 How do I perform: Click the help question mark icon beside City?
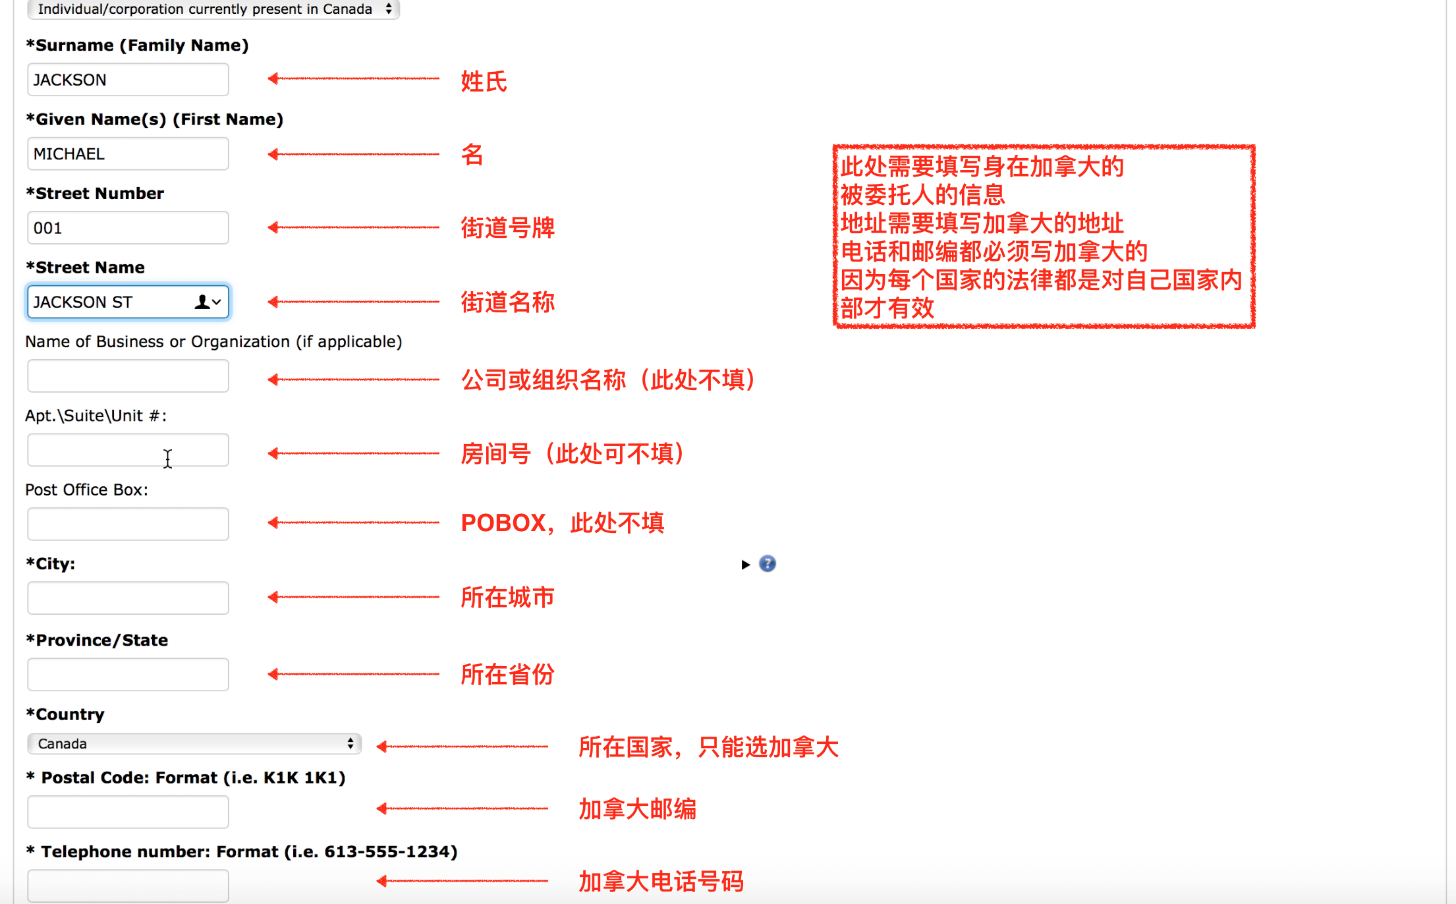point(767,564)
